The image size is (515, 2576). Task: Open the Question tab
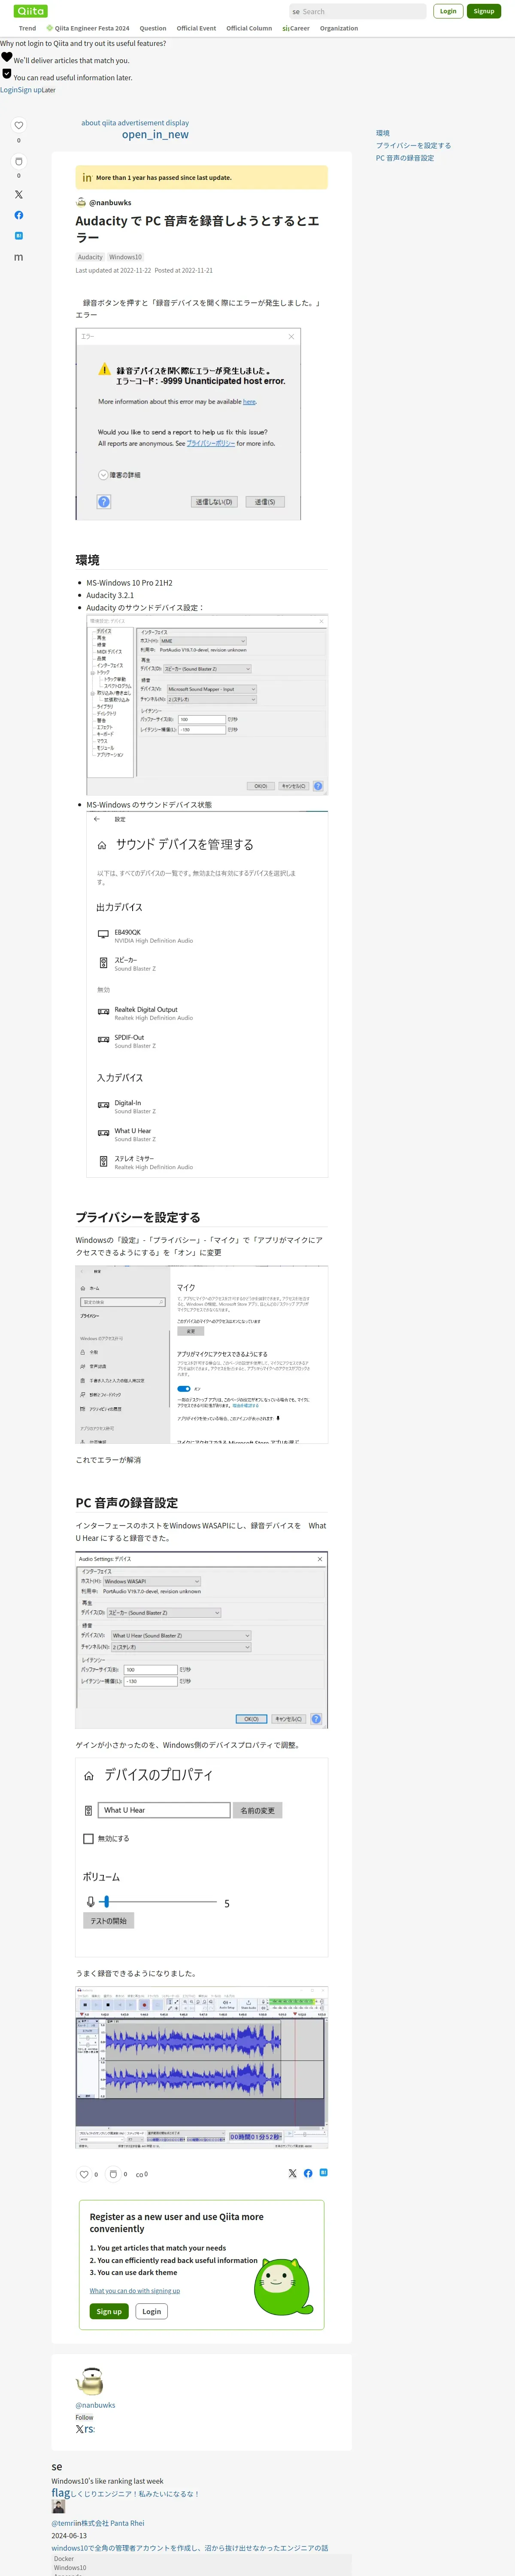pos(153,28)
